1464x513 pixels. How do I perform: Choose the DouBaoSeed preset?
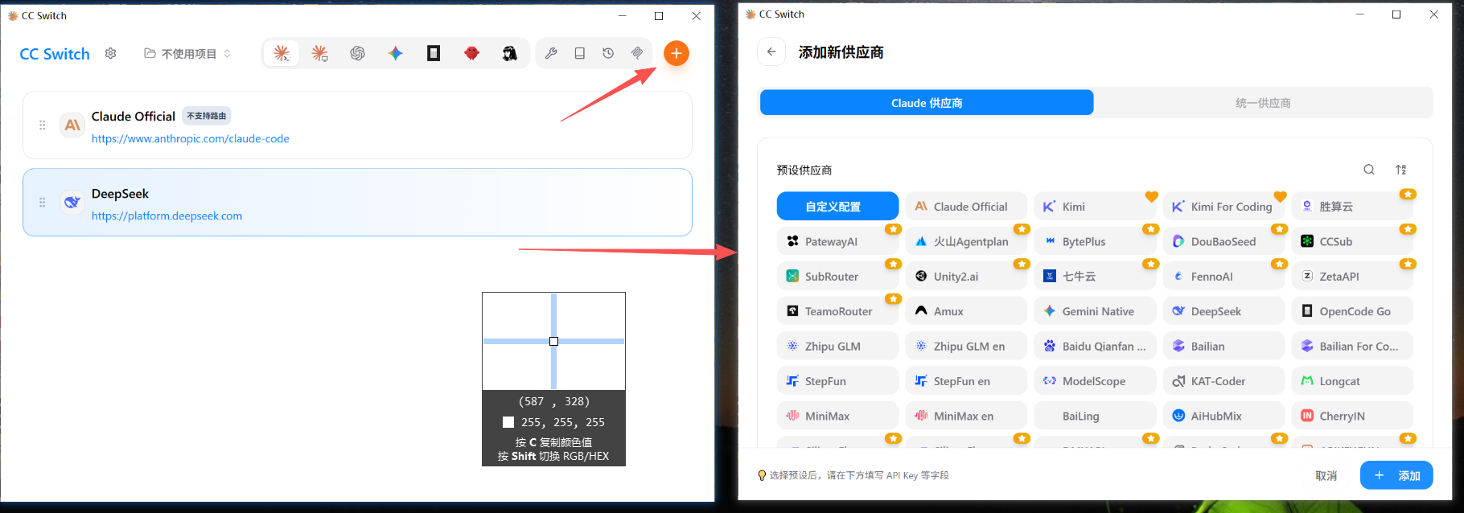tap(1223, 241)
